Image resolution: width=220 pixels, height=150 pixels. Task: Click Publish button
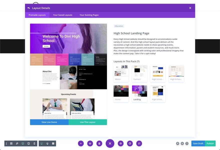click(x=210, y=144)
